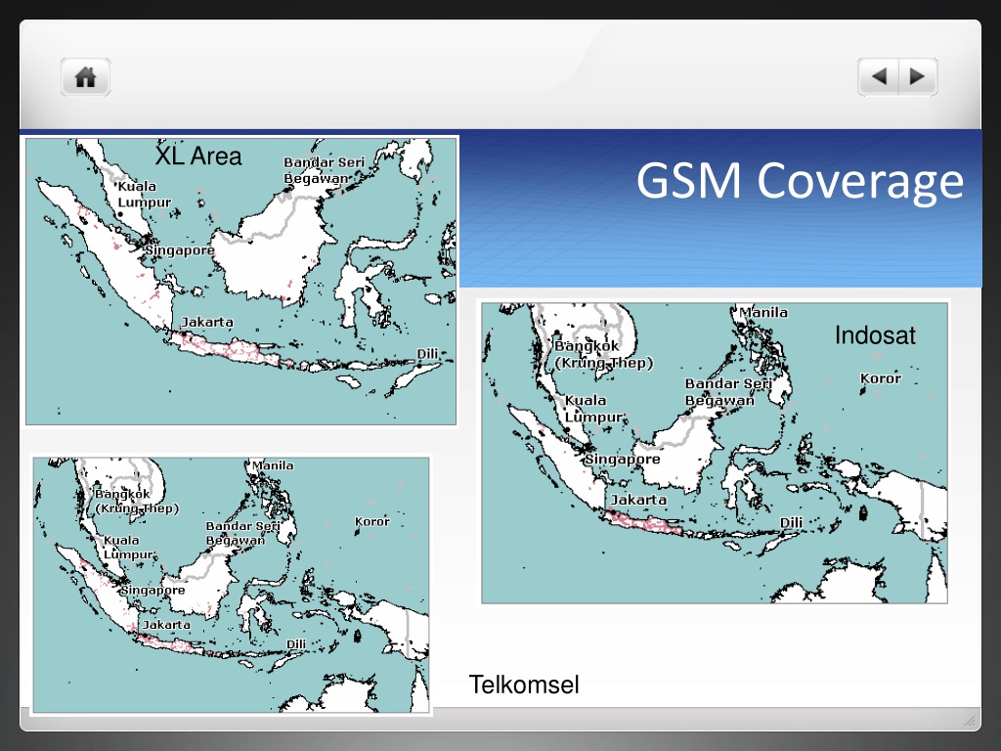Image resolution: width=1001 pixels, height=751 pixels.
Task: Click 'Dili' label on Telkomsel map
Action: click(x=296, y=643)
